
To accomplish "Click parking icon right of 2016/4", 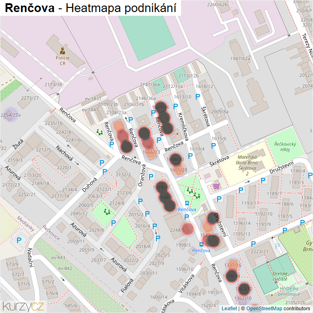I will click(155, 226).
